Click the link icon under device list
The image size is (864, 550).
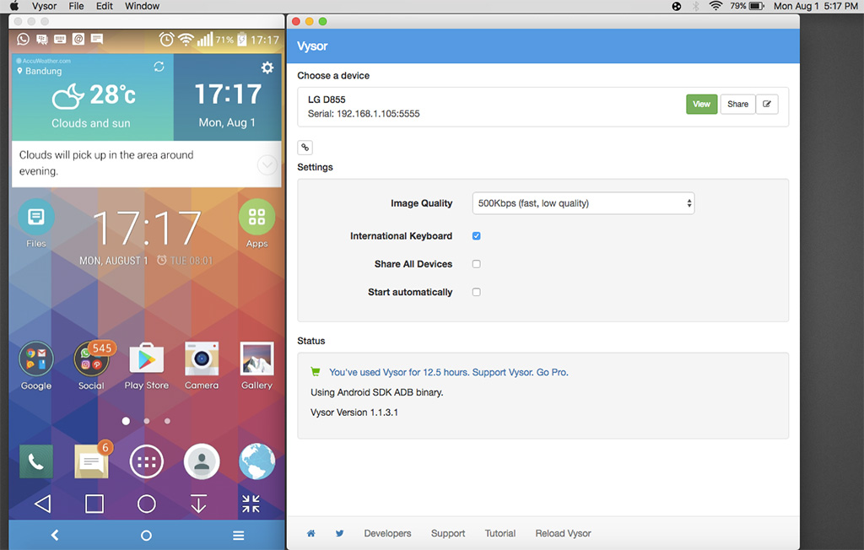[305, 148]
